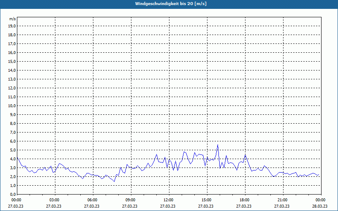The image size is (338, 211).
Task: Click the wind speed peak near 16:00
Action: click(x=218, y=145)
